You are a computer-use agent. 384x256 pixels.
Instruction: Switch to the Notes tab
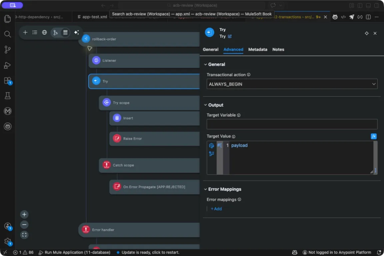(278, 49)
